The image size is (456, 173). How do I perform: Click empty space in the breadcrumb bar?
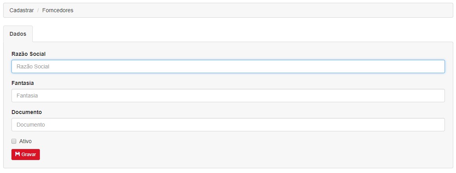coord(262,11)
